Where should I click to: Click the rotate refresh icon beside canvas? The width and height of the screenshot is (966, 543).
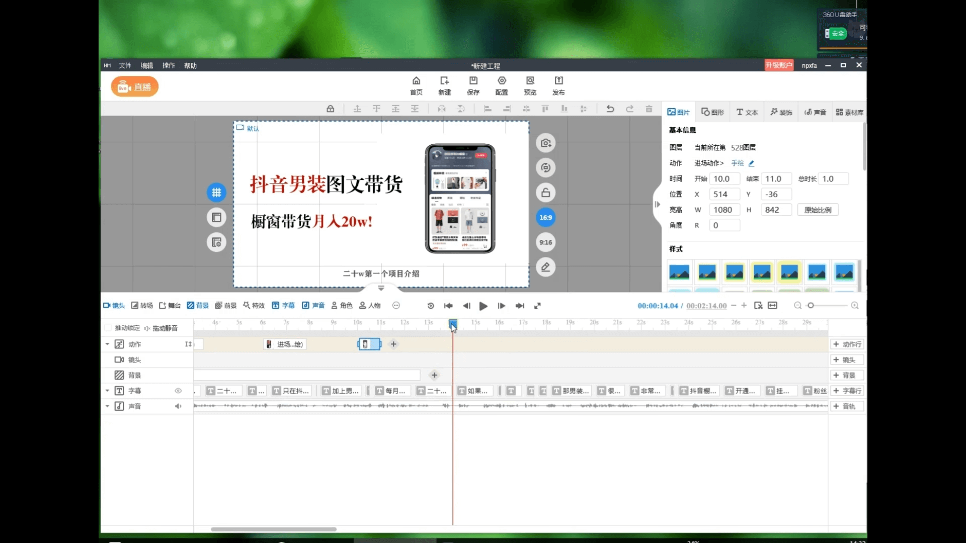point(545,168)
